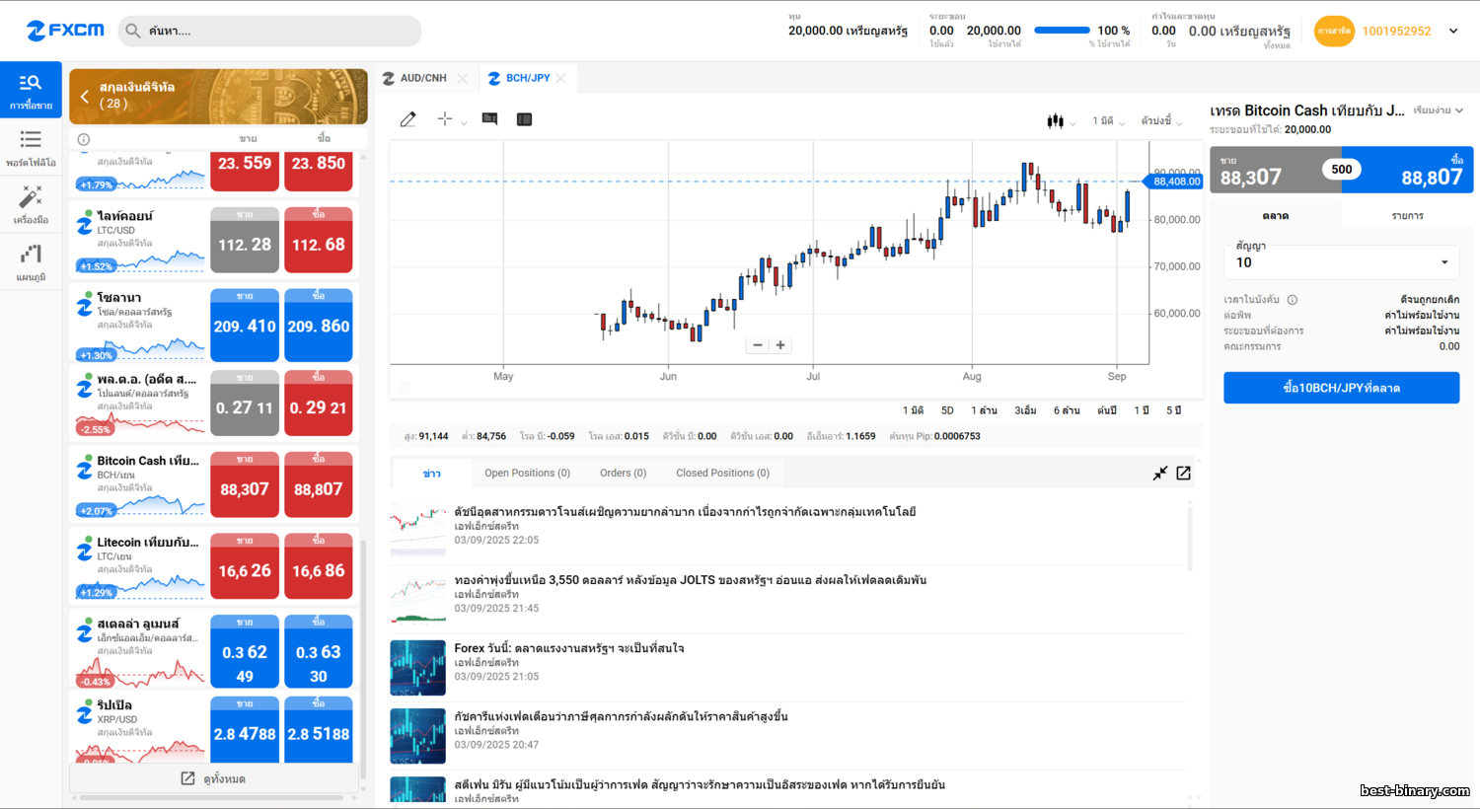This screenshot has height=809, width=1480.
Task: Select the pencil drawing tool above the chart
Action: pos(407,119)
